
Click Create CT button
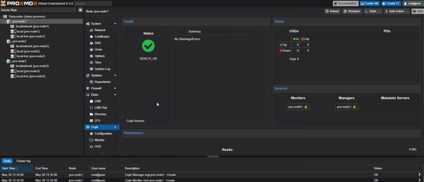(x=391, y=3)
